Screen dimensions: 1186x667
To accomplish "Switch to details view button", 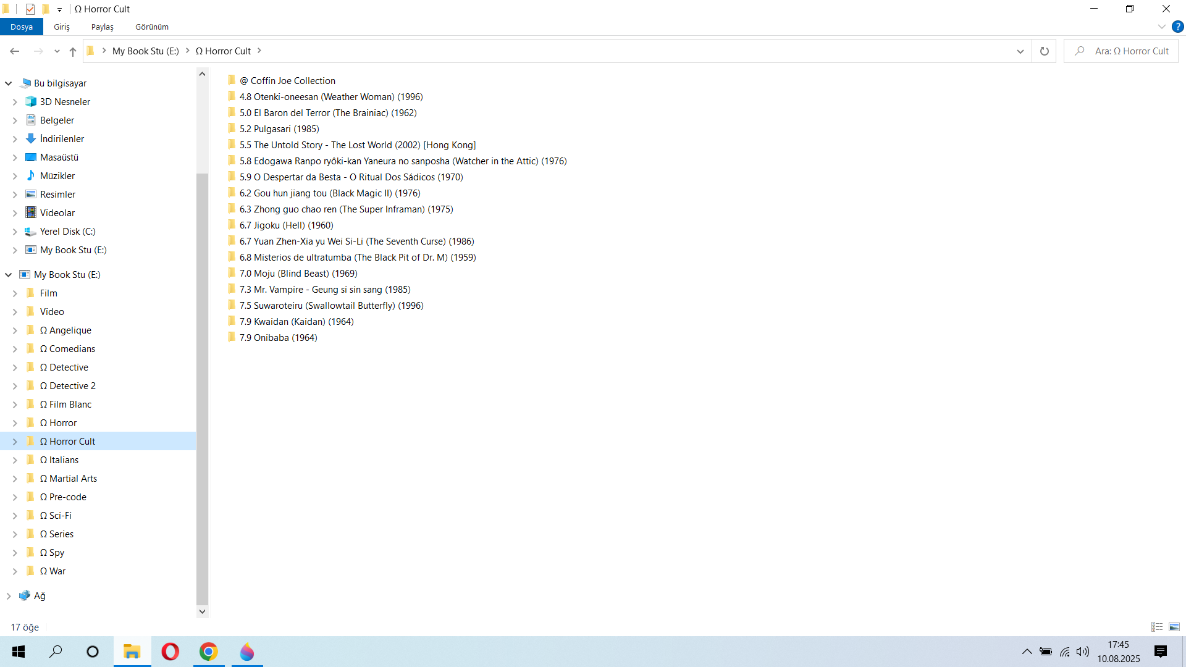I will [x=1156, y=627].
